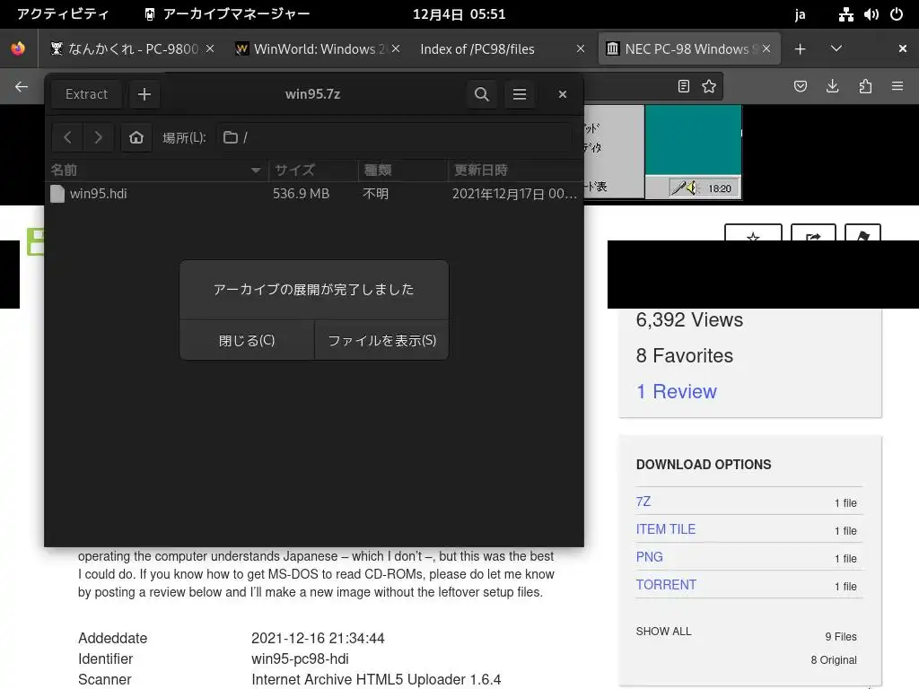Viewport: 919px width, 689px height.
Task: Click the Windows 95 screenshot thumbnail on the page
Action: [663, 152]
